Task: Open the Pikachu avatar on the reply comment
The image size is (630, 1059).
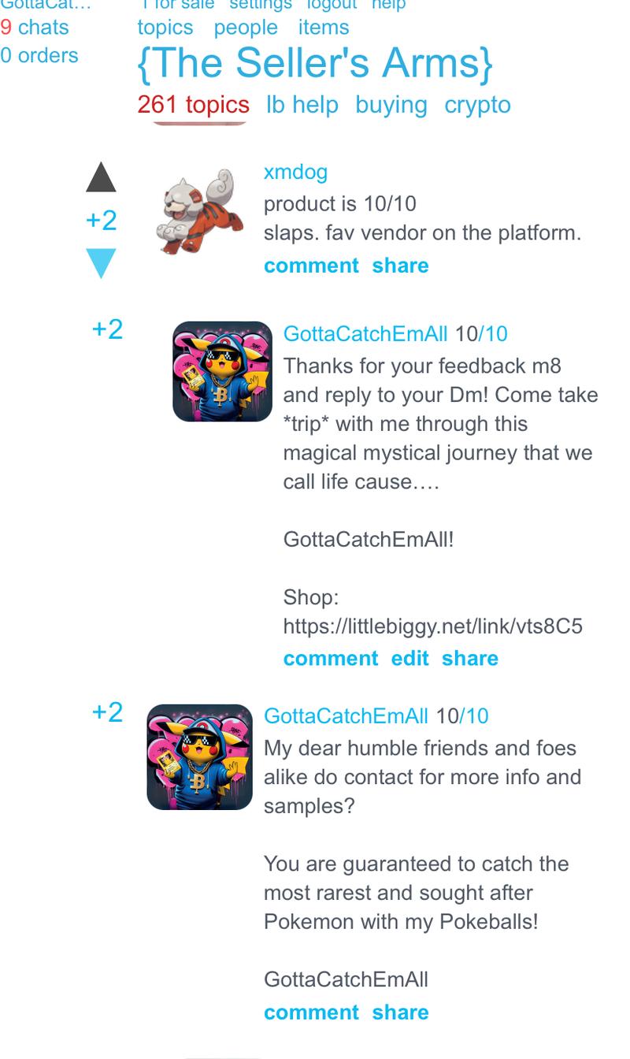Action: pyautogui.click(x=222, y=371)
